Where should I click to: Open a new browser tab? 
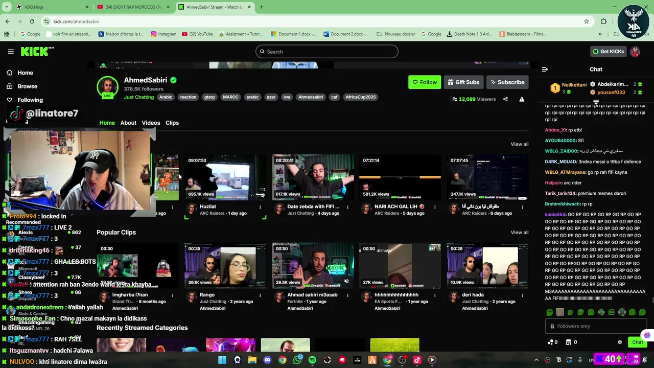pyautogui.click(x=261, y=7)
